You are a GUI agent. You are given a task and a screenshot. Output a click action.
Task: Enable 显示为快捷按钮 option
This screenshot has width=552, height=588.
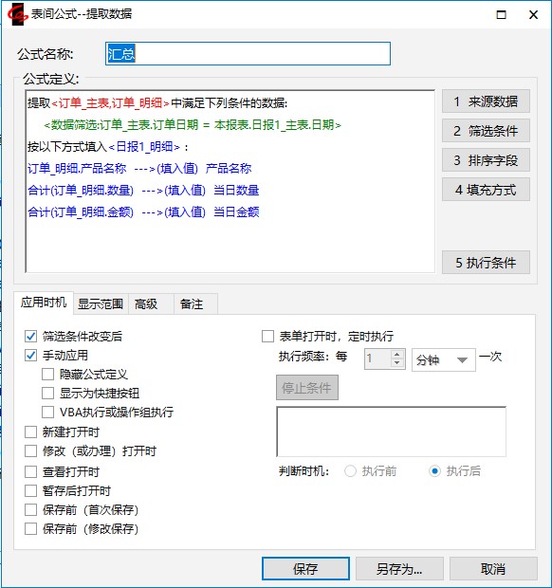click(47, 393)
